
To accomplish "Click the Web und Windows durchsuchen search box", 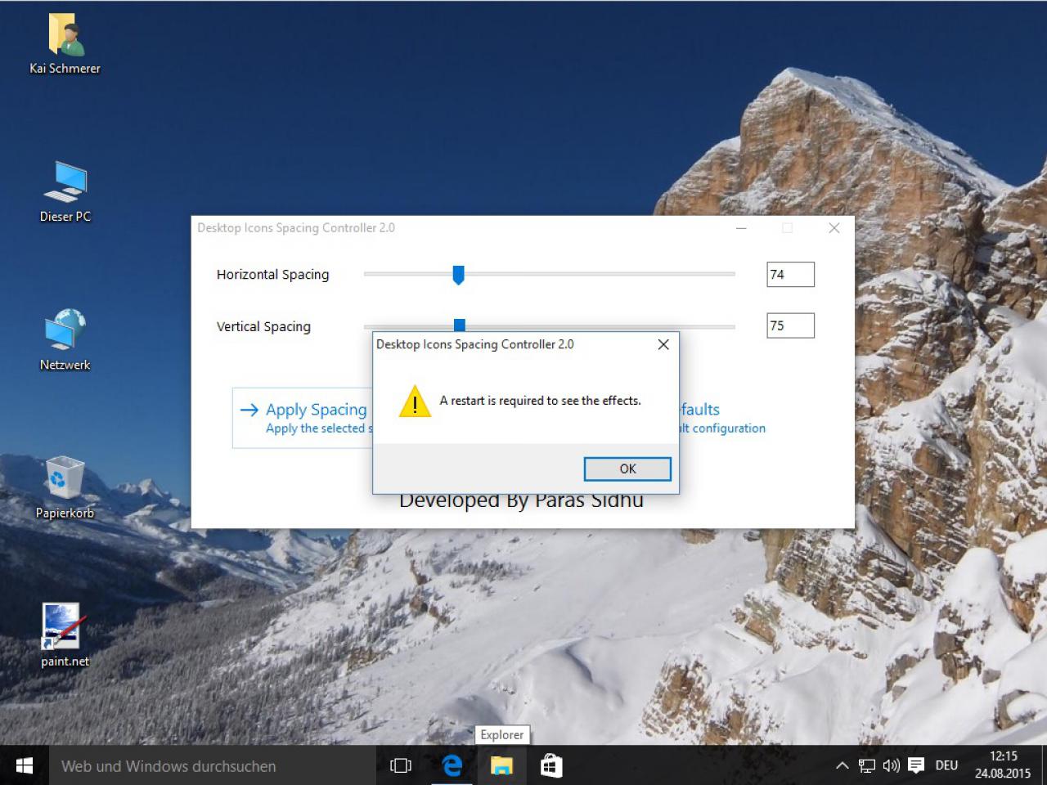I will point(213,765).
